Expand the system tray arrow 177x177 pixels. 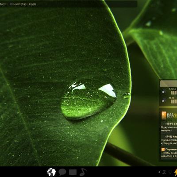point(159,172)
